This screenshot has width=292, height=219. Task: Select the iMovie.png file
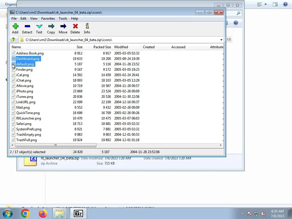[x=25, y=86]
